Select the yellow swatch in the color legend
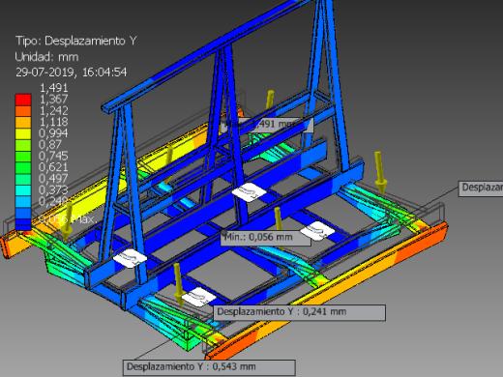This screenshot has height=377, width=503. [x=23, y=133]
